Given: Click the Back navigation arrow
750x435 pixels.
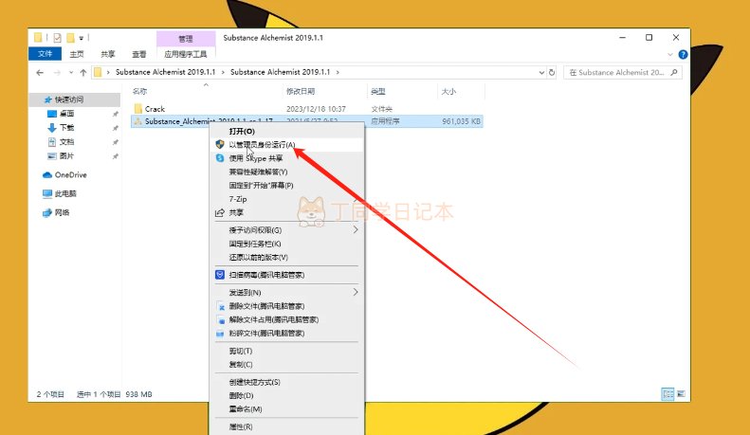Looking at the screenshot, I should 40,73.
